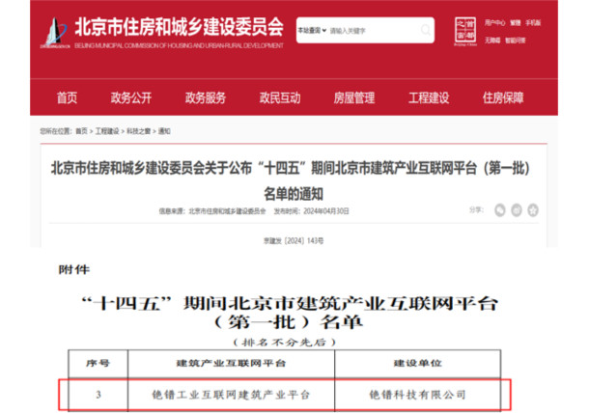The width and height of the screenshot is (589, 413).
Task: Open the 政务公开 navigation menu
Action: point(131,97)
